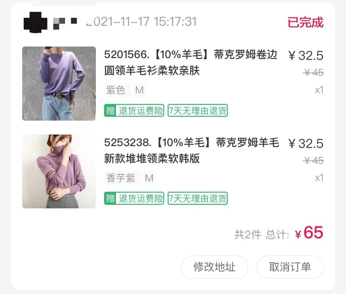Open product title 5201566 卷边圆领羊毛衫
This screenshot has width=346, height=294.
190,63
